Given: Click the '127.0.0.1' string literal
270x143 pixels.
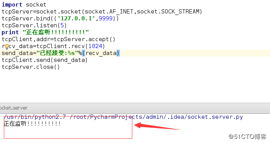Looking at the screenshot, I should (x=76, y=18).
